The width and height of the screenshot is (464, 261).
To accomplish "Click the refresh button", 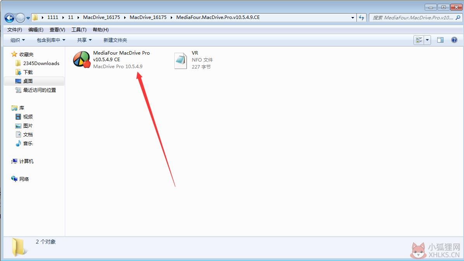I will coord(361,18).
